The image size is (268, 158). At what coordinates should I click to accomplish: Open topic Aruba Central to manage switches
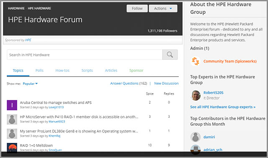tap(56, 103)
